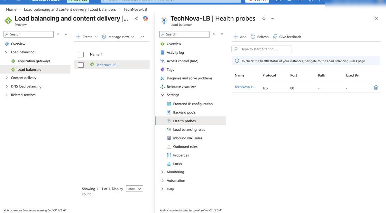Open the Manage view dropdown
Image resolution: width=386 pixels, height=213 pixels.
118,37
